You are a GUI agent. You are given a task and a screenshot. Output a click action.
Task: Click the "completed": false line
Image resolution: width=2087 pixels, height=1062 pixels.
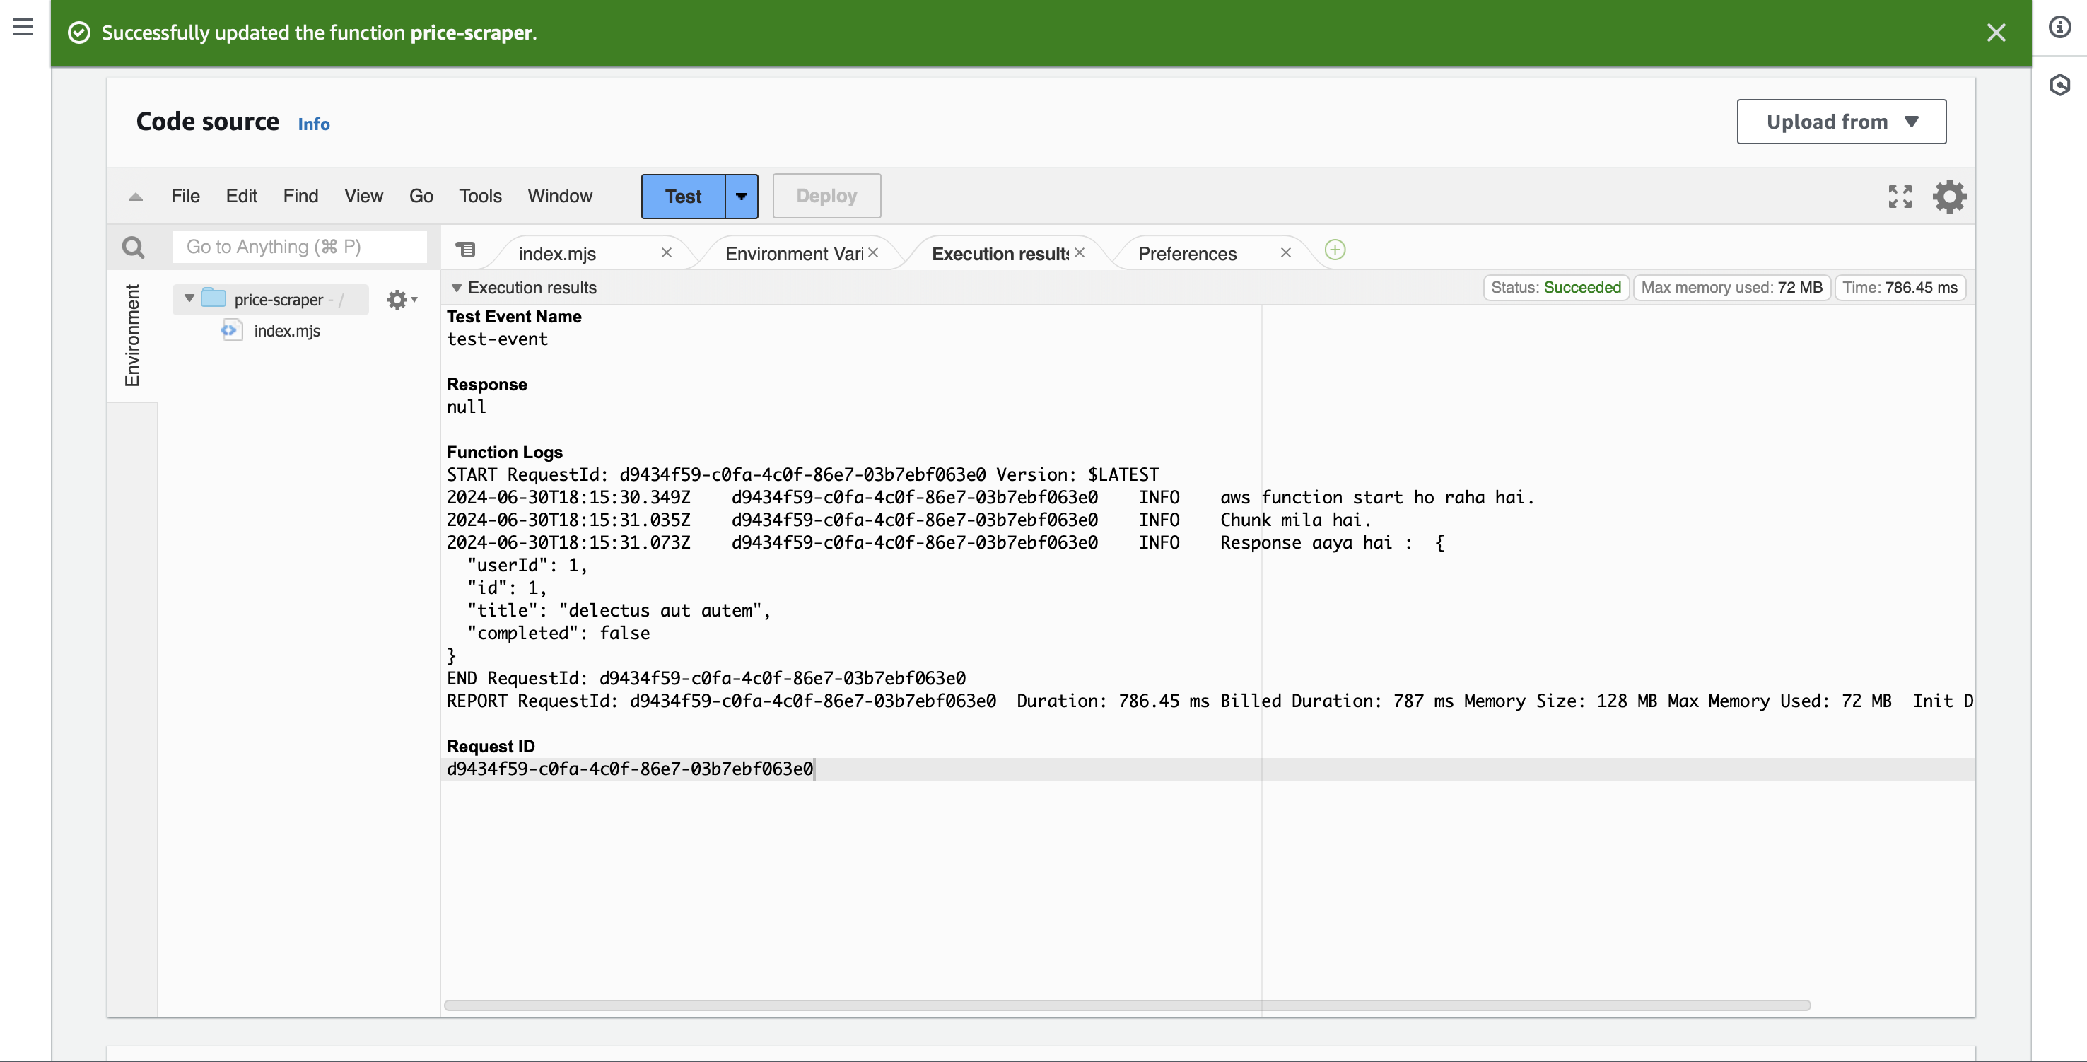(x=559, y=634)
